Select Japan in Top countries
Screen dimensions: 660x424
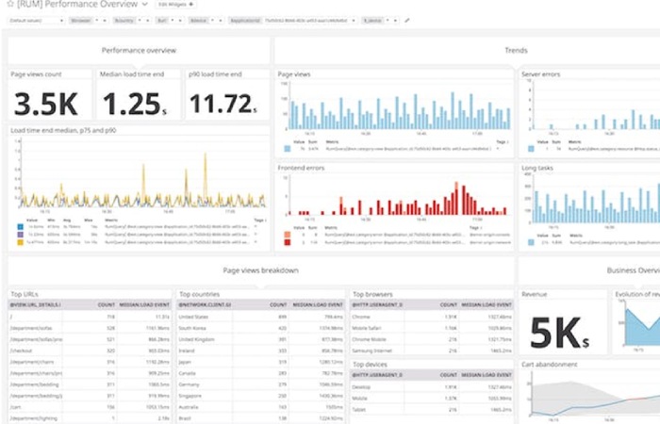(x=260, y=362)
